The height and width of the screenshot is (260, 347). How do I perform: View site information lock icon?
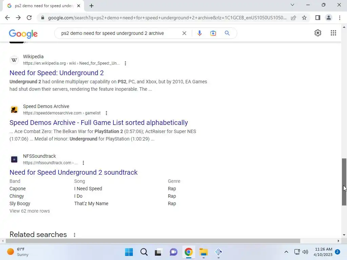click(x=43, y=18)
